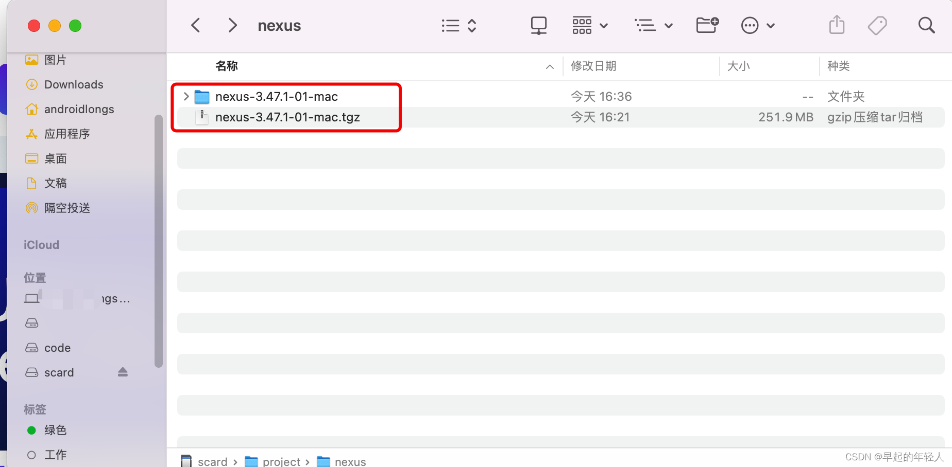Minimize the Finder window with yellow button

[x=55, y=26]
